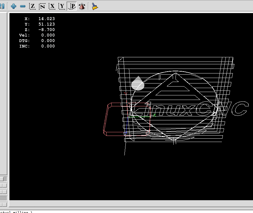Zoom in with the blue plus icon
Viewport: 253px width, 213px height.
coord(13,6)
